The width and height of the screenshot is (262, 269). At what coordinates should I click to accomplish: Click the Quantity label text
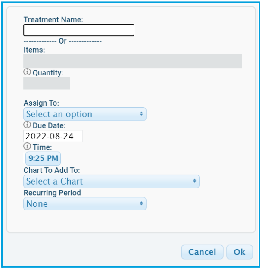coord(48,73)
